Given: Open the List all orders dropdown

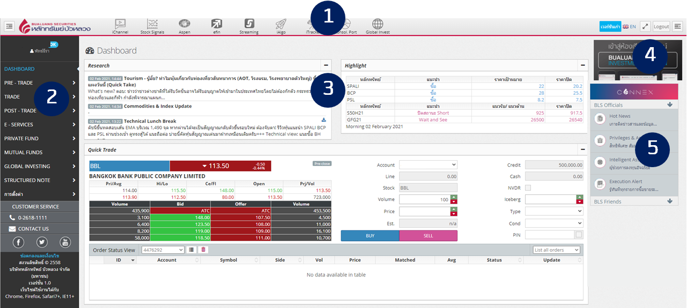Looking at the screenshot, I should (557, 250).
